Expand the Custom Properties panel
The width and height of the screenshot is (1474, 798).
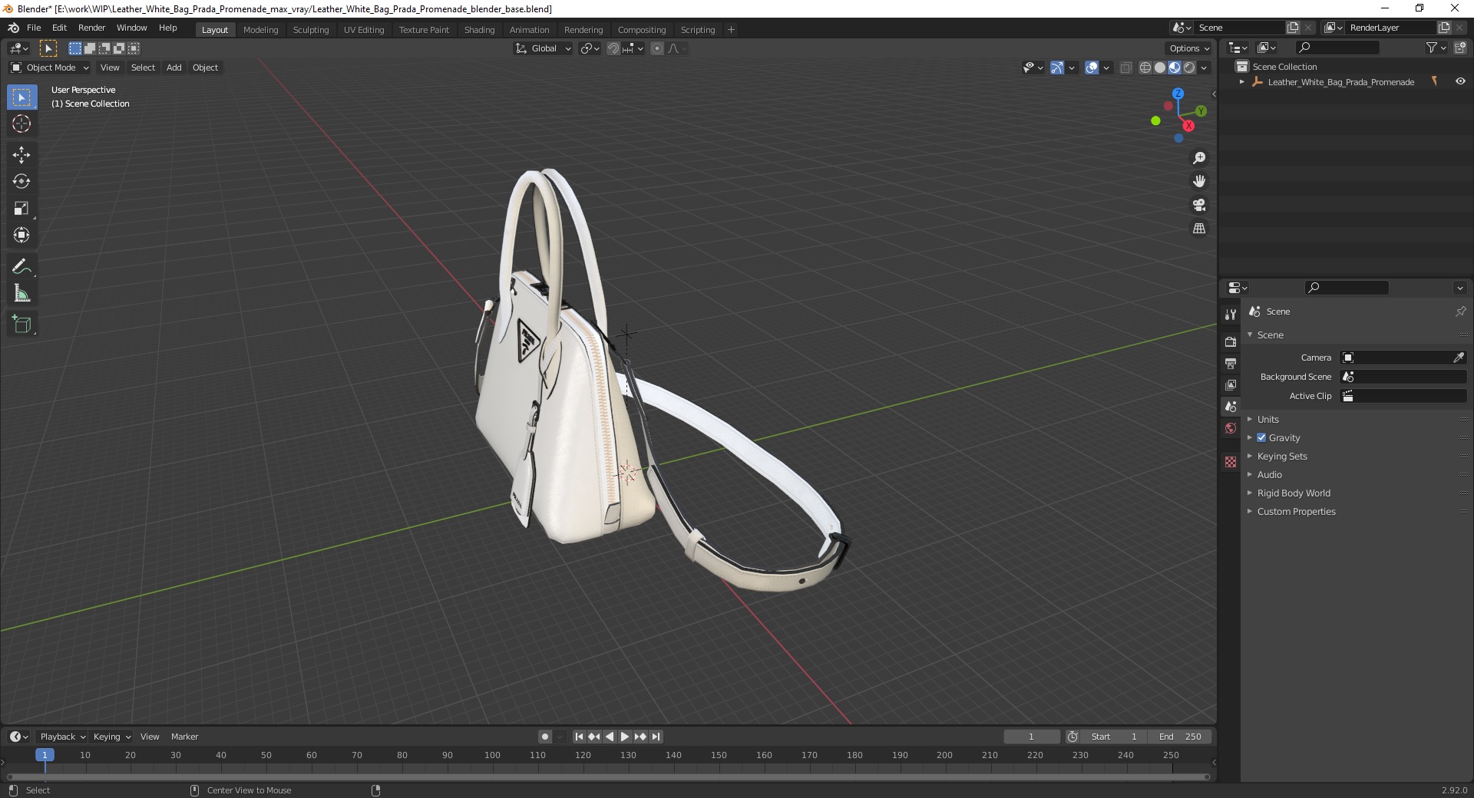(1296, 511)
